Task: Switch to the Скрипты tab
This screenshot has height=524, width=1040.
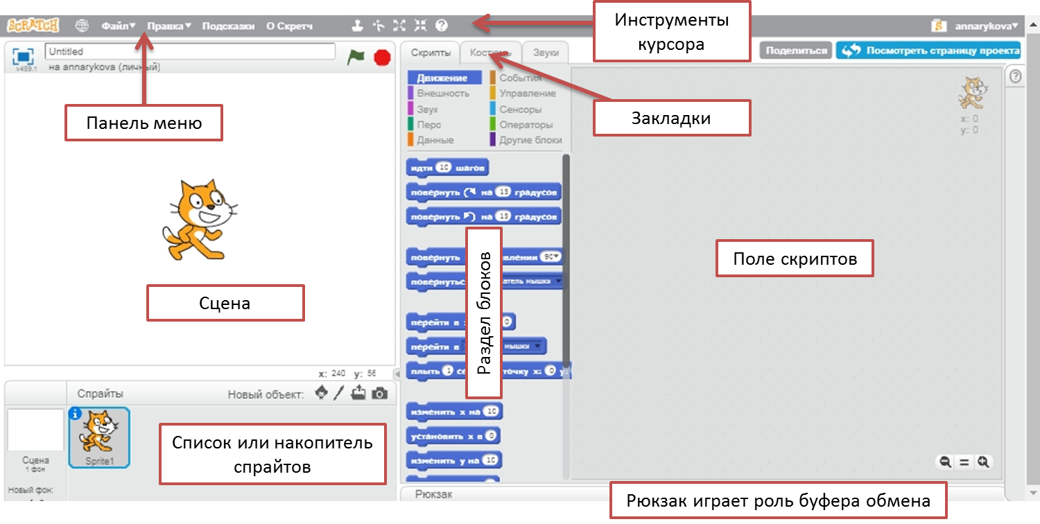Action: 431,53
